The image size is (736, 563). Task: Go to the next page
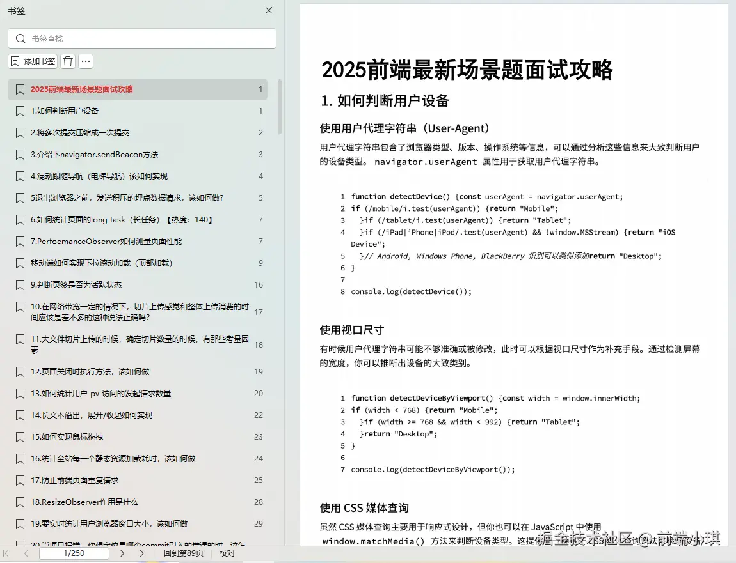click(122, 553)
